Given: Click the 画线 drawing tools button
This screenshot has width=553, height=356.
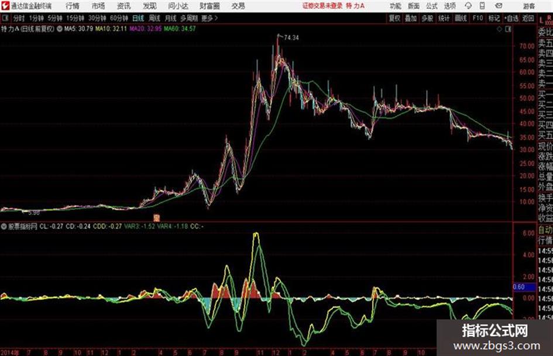Looking at the screenshot, I should 461,18.
